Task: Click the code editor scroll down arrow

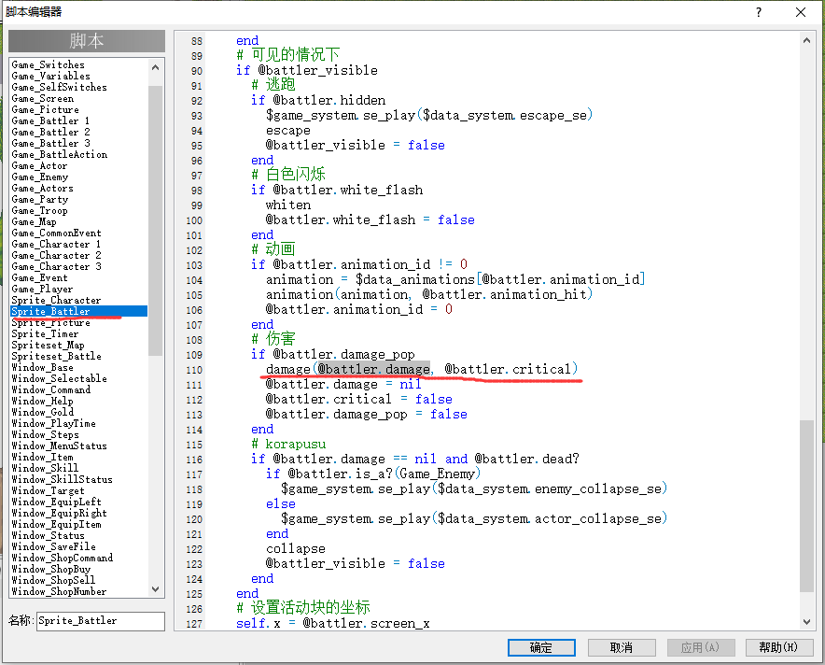Action: [806, 622]
